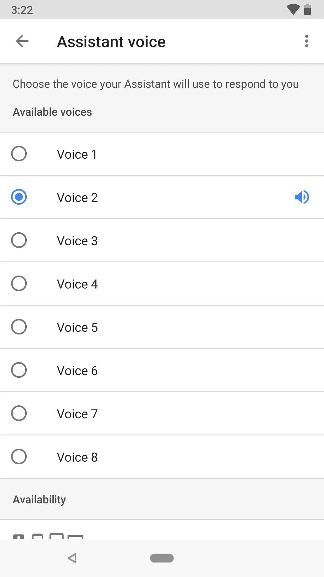The height and width of the screenshot is (577, 324).
Task: Tap the device availability icons row
Action: click(48, 536)
